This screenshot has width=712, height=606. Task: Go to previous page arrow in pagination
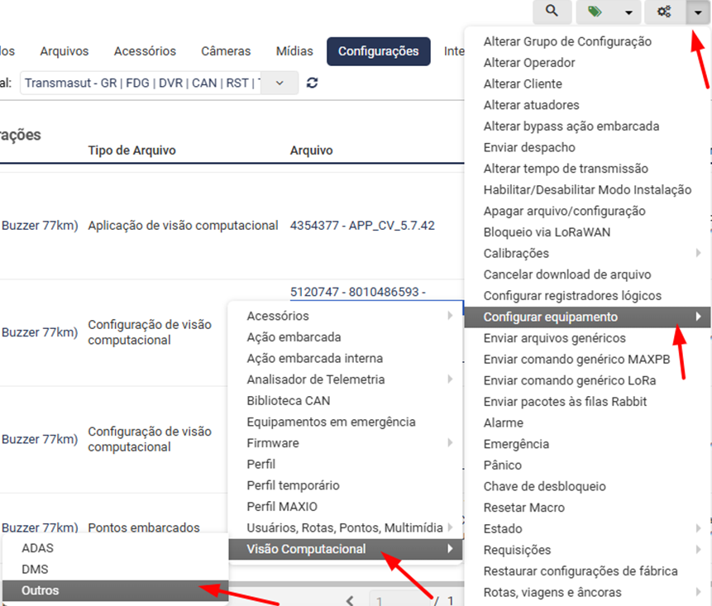pyautogui.click(x=350, y=601)
